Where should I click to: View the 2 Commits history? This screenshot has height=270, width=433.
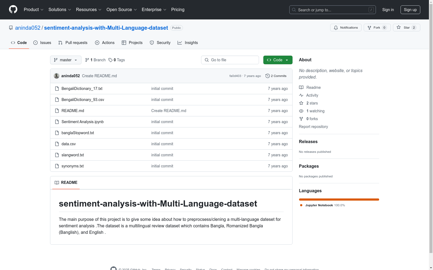click(x=276, y=76)
